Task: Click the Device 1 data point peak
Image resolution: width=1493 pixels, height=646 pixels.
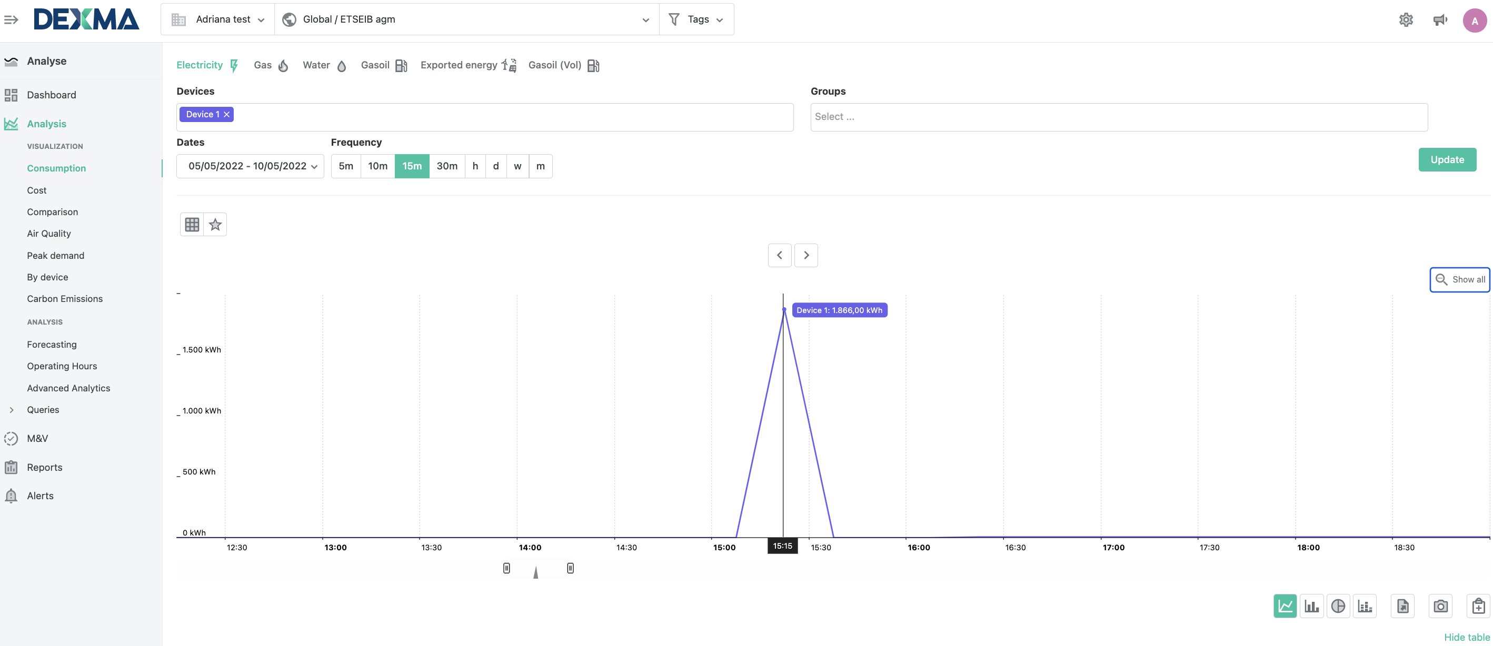Action: click(x=783, y=310)
